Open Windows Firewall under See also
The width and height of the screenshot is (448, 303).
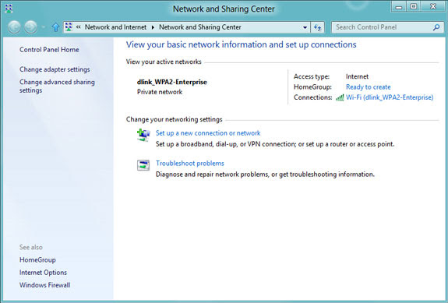[45, 285]
